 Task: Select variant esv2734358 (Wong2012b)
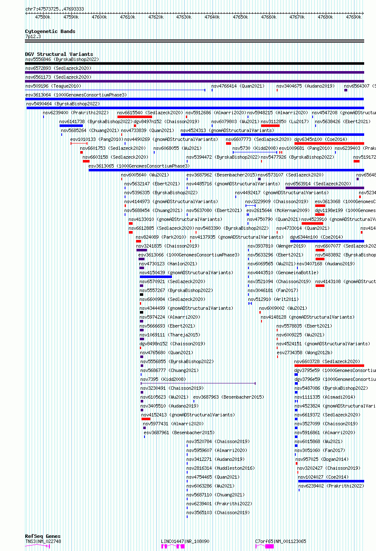pyautogui.click(x=305, y=353)
